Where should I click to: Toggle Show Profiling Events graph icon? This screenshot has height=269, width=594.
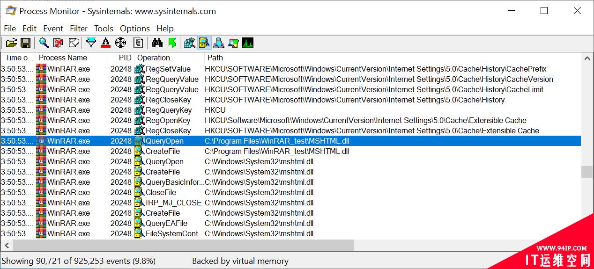(247, 43)
